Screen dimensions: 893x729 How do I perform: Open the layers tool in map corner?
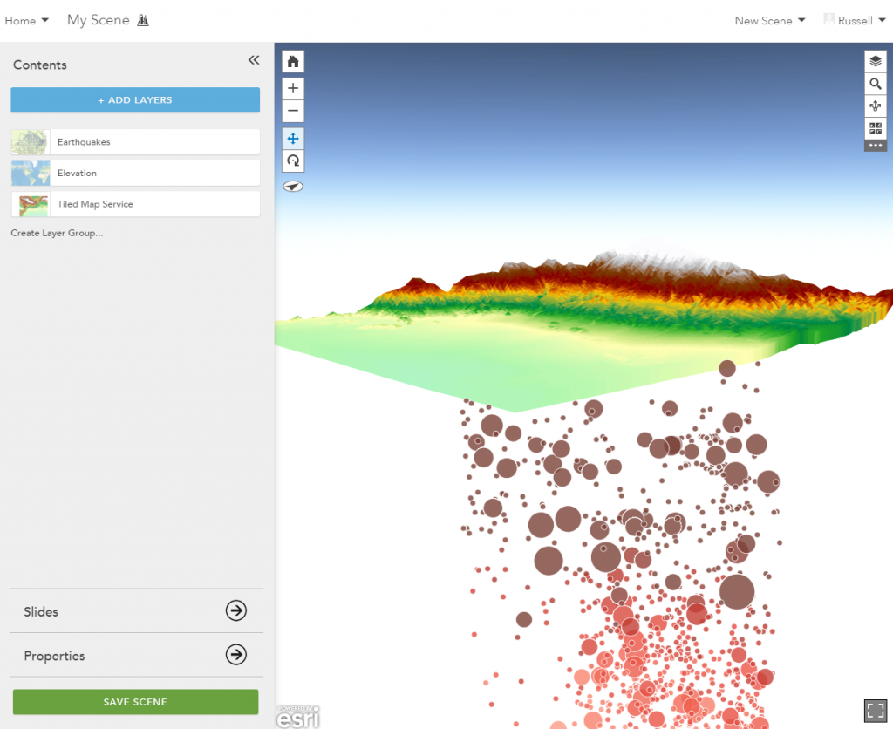[876, 61]
